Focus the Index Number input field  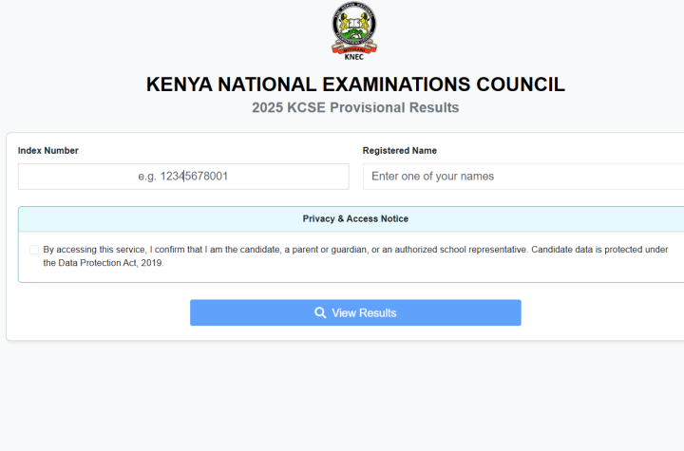pos(182,177)
